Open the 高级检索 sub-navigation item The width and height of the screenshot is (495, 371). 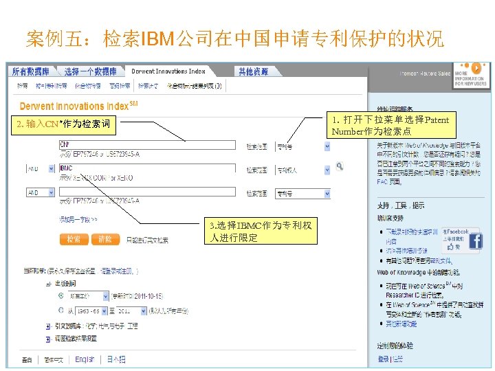[120, 86]
